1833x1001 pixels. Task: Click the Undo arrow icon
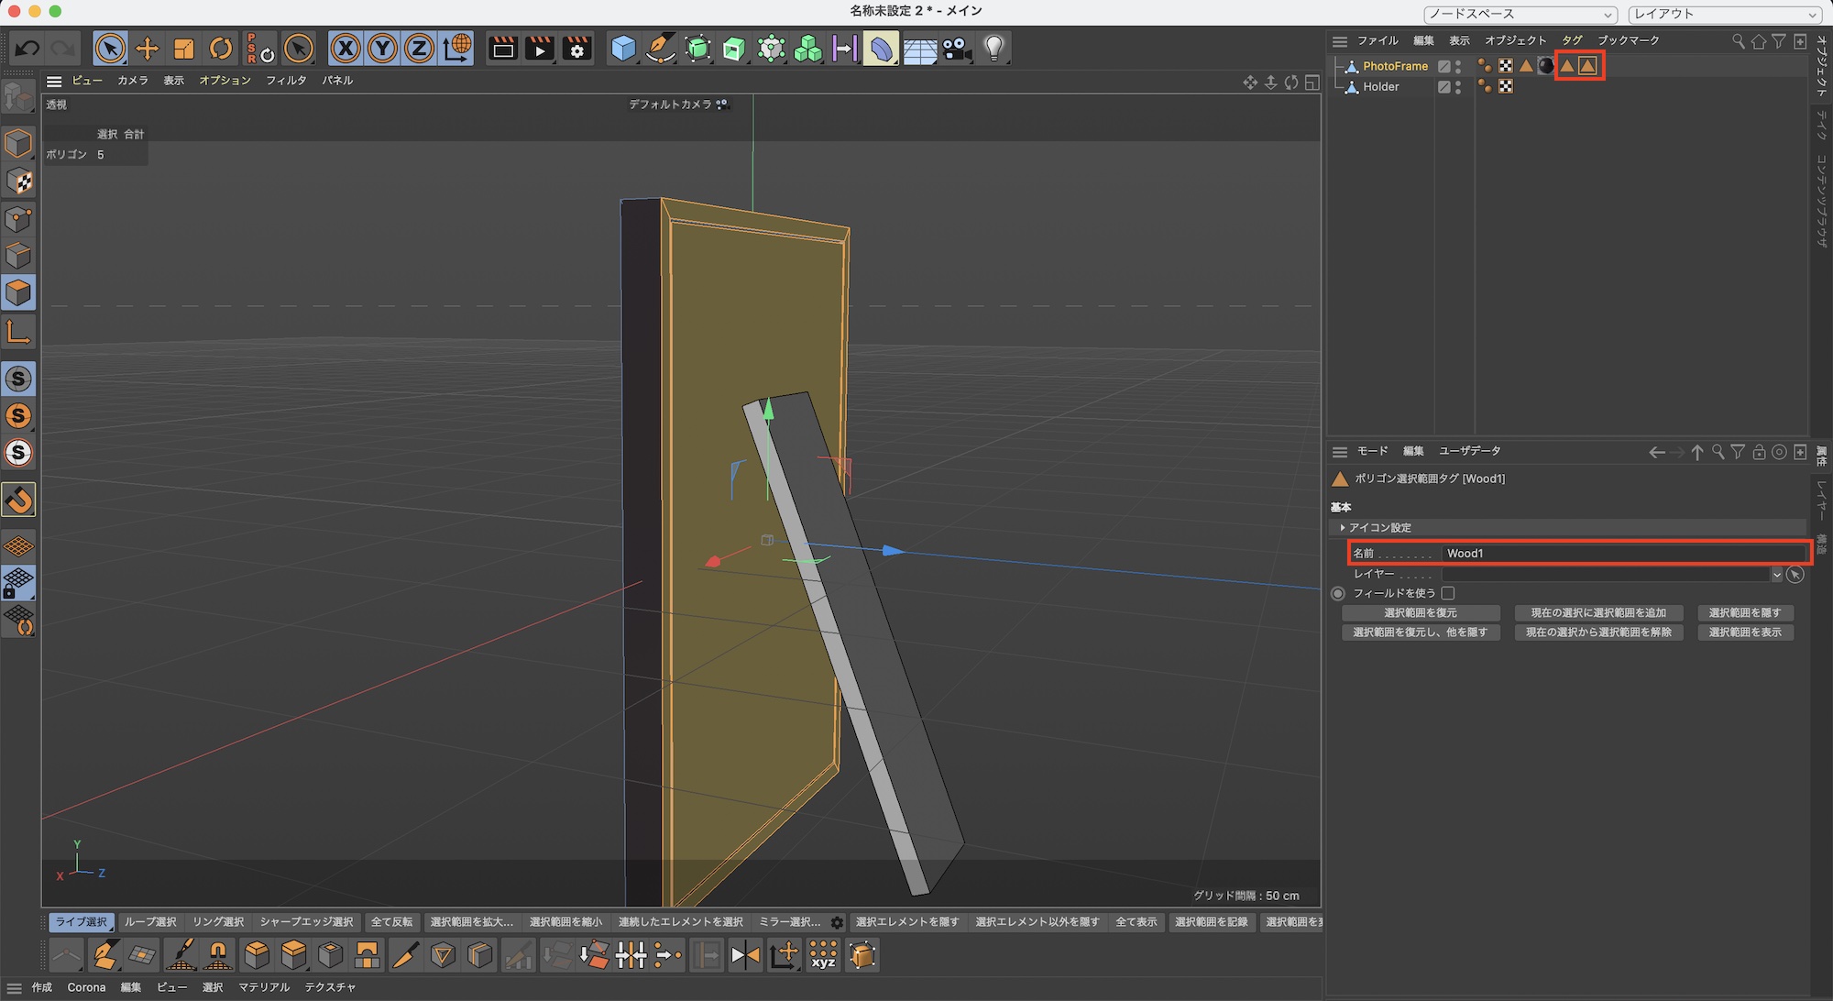[x=27, y=49]
